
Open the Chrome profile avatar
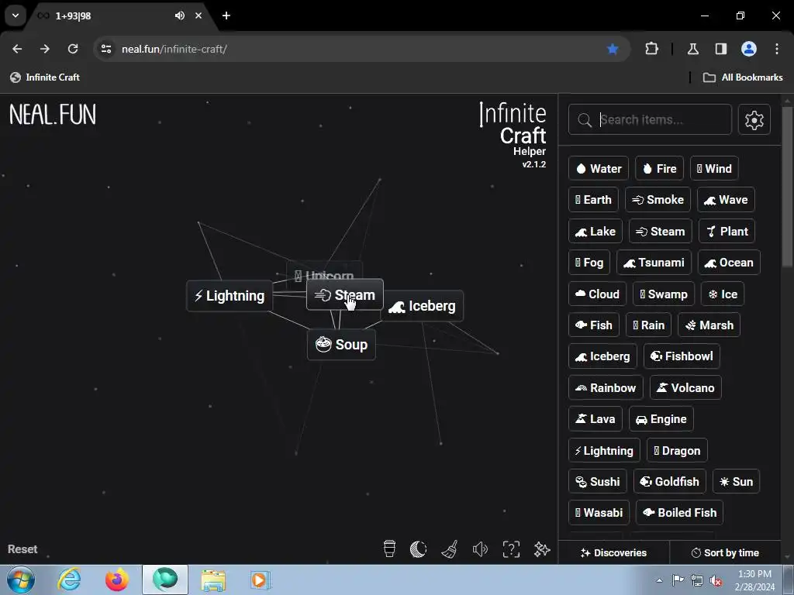[x=749, y=49]
